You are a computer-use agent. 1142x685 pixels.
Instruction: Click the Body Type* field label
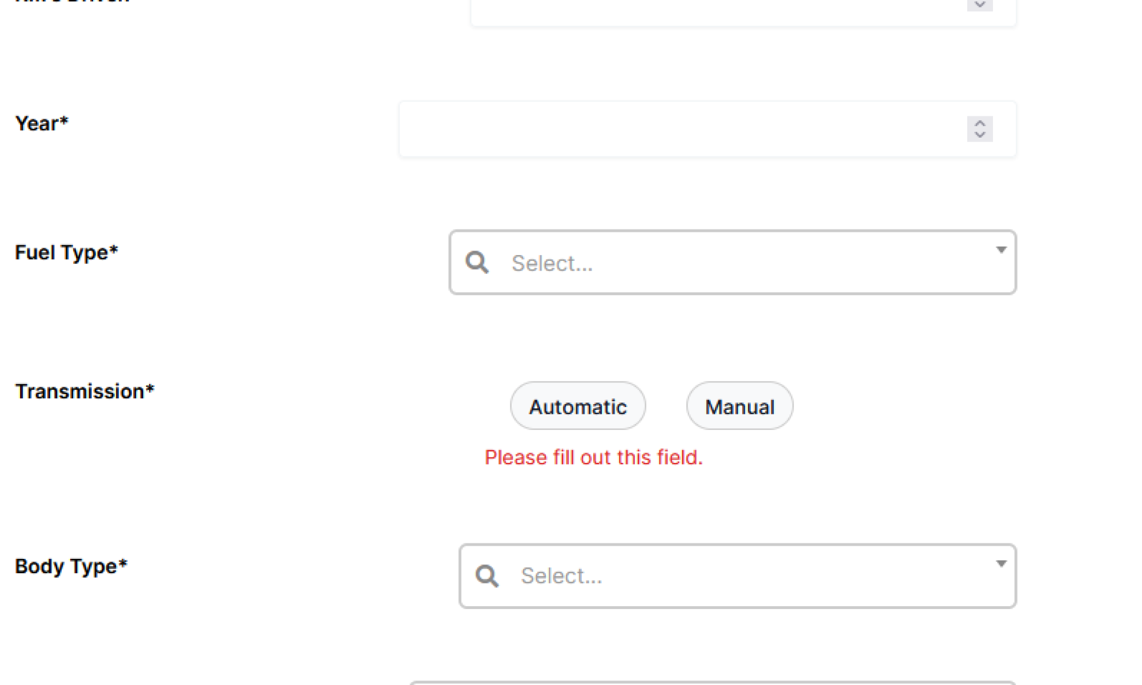click(x=71, y=566)
